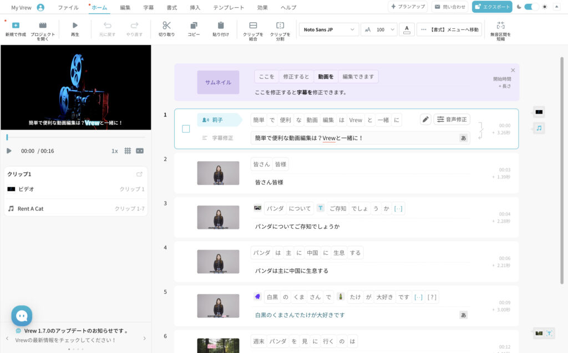
Task: Open the 挿入 tab
Action: pos(195,7)
